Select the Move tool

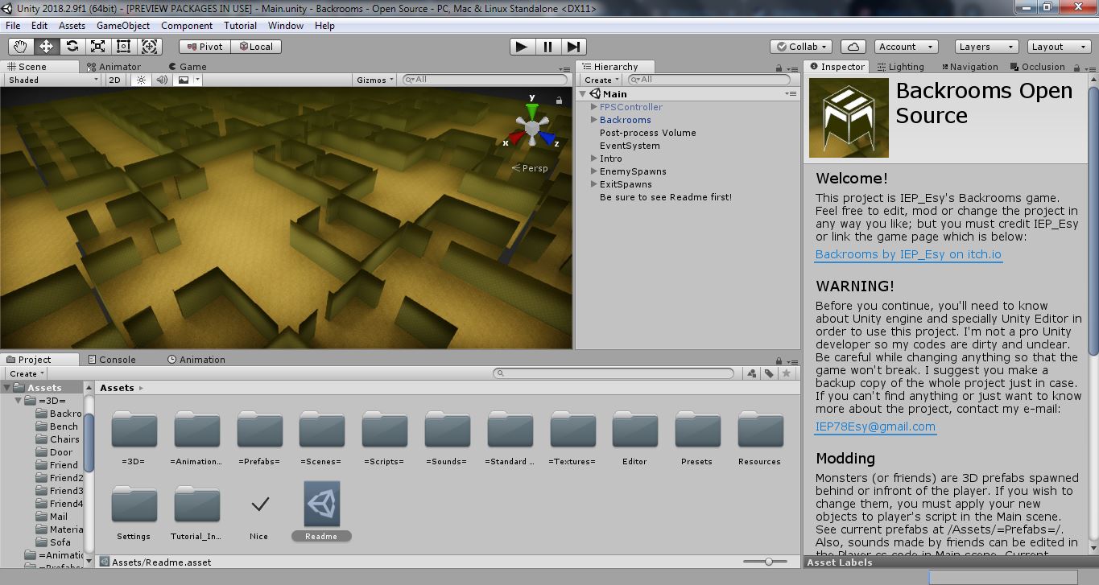(46, 47)
